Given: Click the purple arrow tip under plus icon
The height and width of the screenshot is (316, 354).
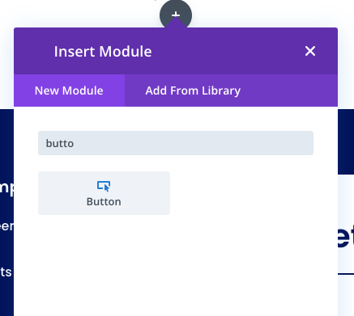Looking at the screenshot, I should (176, 23).
